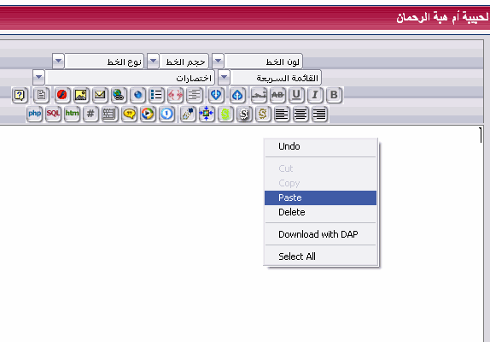Screen dimensions: 490x342
Task: Insert an image using the picture icon
Action: click(x=80, y=95)
